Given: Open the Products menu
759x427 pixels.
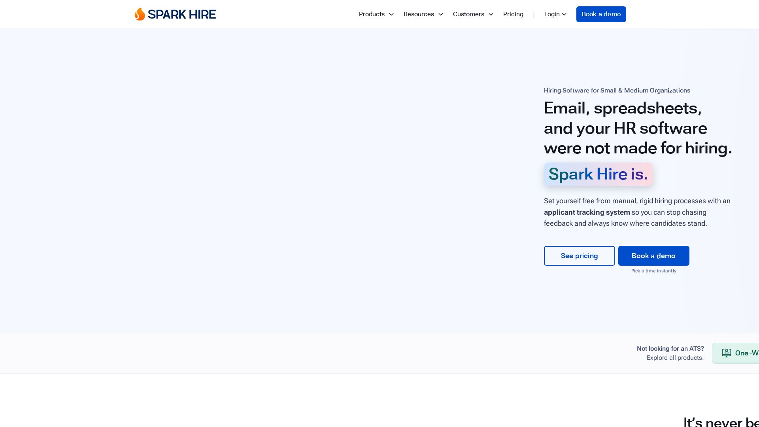Looking at the screenshot, I should tap(372, 14).
